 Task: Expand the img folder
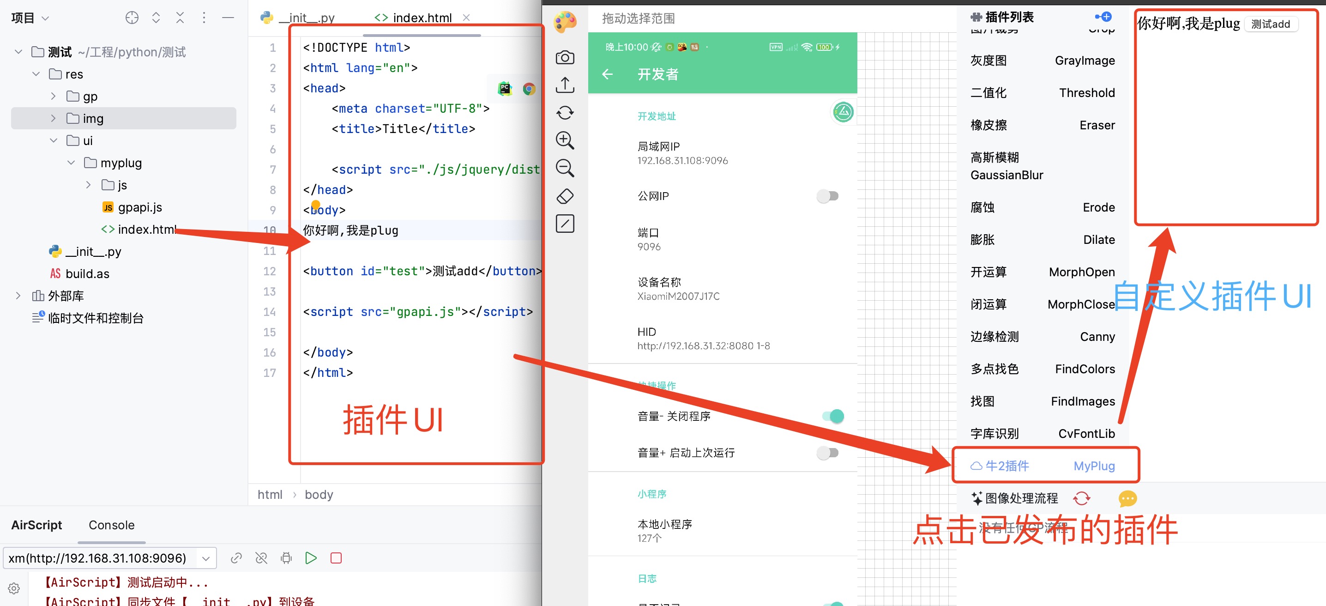point(54,118)
